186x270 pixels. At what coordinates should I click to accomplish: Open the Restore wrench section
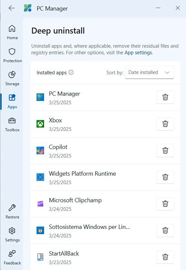(x=12, y=211)
